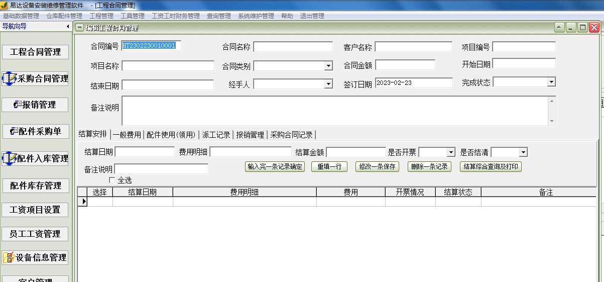Click the 合同名称 input field
The image size is (604, 282).
tap(293, 47)
